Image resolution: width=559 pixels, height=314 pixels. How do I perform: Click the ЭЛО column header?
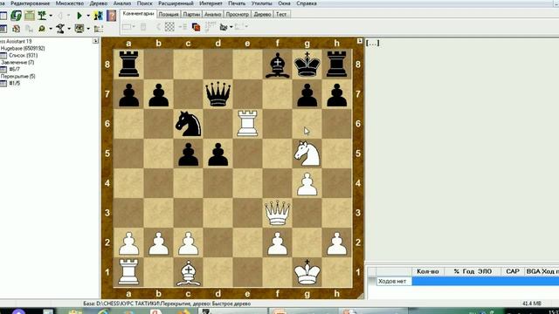click(x=485, y=271)
